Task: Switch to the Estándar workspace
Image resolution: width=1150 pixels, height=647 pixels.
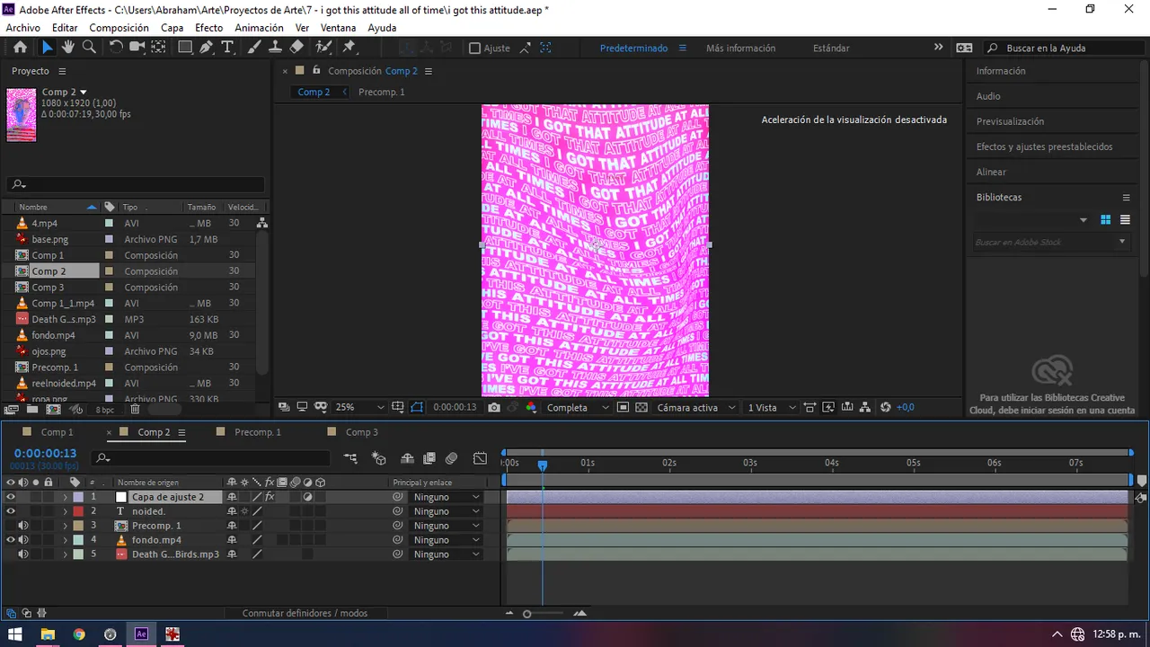Action: coord(831,48)
